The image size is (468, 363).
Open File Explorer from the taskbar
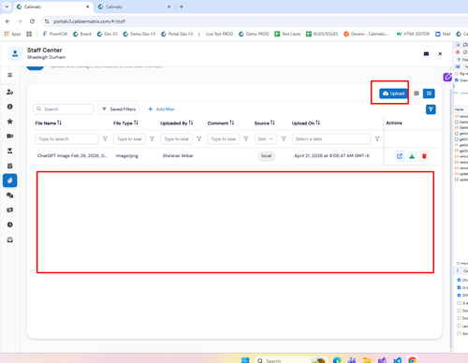pos(367,360)
